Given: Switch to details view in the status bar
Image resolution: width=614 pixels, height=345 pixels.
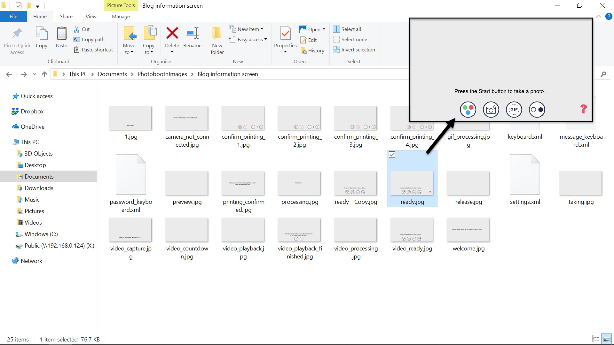Looking at the screenshot, I should click(595, 339).
